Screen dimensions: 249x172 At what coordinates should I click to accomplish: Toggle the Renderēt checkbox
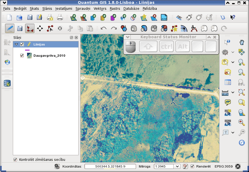coord(192,166)
